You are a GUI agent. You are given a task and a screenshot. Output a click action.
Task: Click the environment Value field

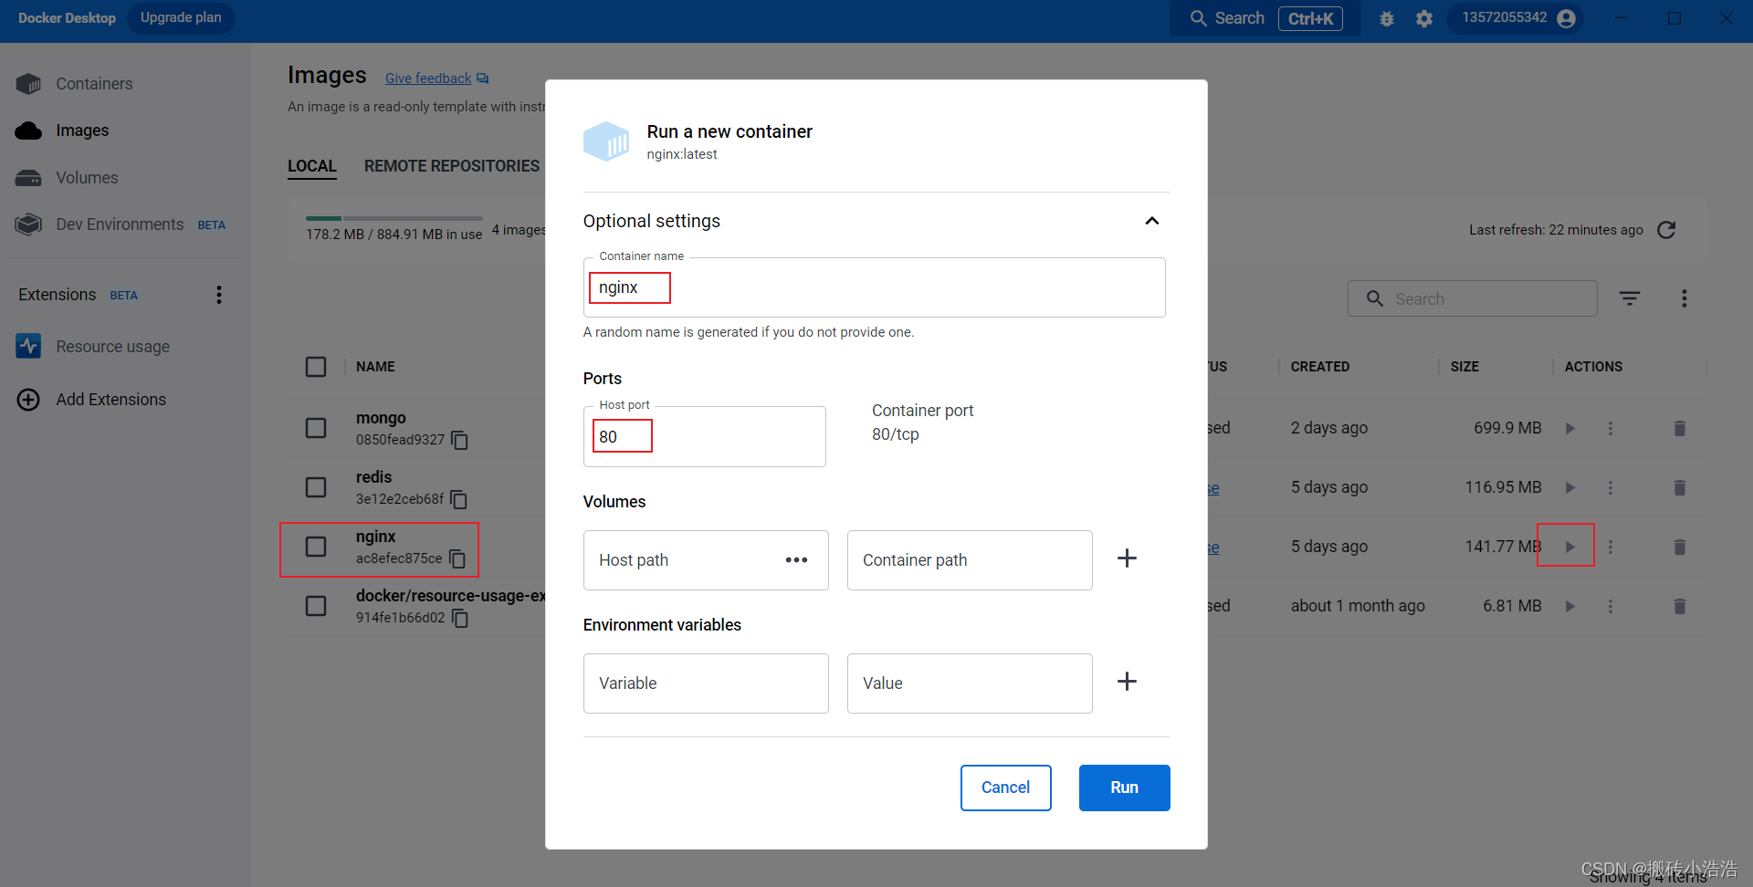[x=970, y=684]
